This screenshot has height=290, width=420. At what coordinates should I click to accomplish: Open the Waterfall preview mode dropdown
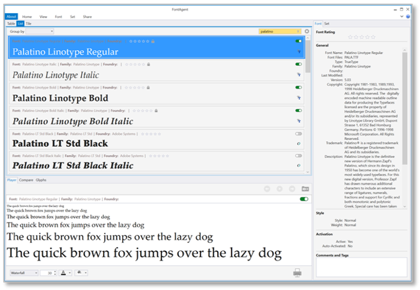pyautogui.click(x=24, y=273)
